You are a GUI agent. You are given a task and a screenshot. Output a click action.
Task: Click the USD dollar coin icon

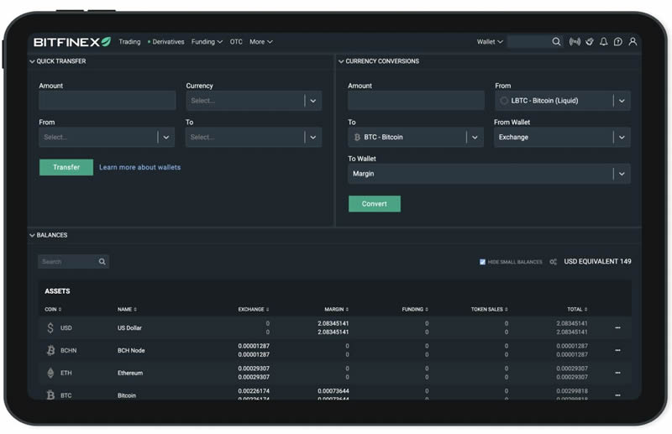(50, 327)
